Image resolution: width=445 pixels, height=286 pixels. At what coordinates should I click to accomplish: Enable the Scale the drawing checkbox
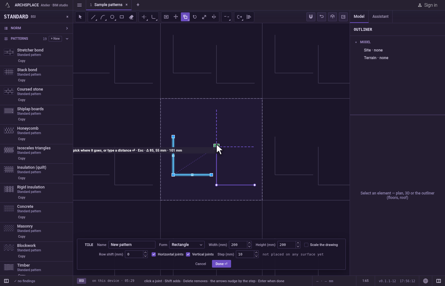(306, 245)
